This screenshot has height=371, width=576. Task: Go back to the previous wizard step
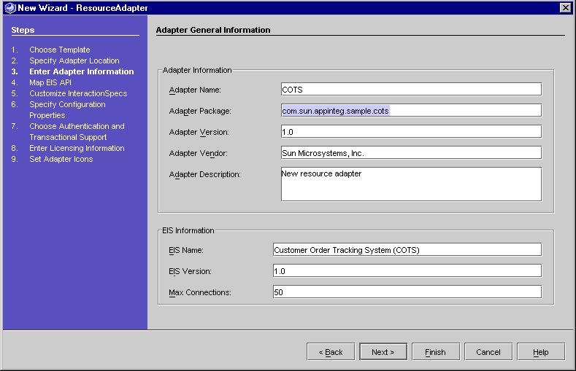click(331, 352)
